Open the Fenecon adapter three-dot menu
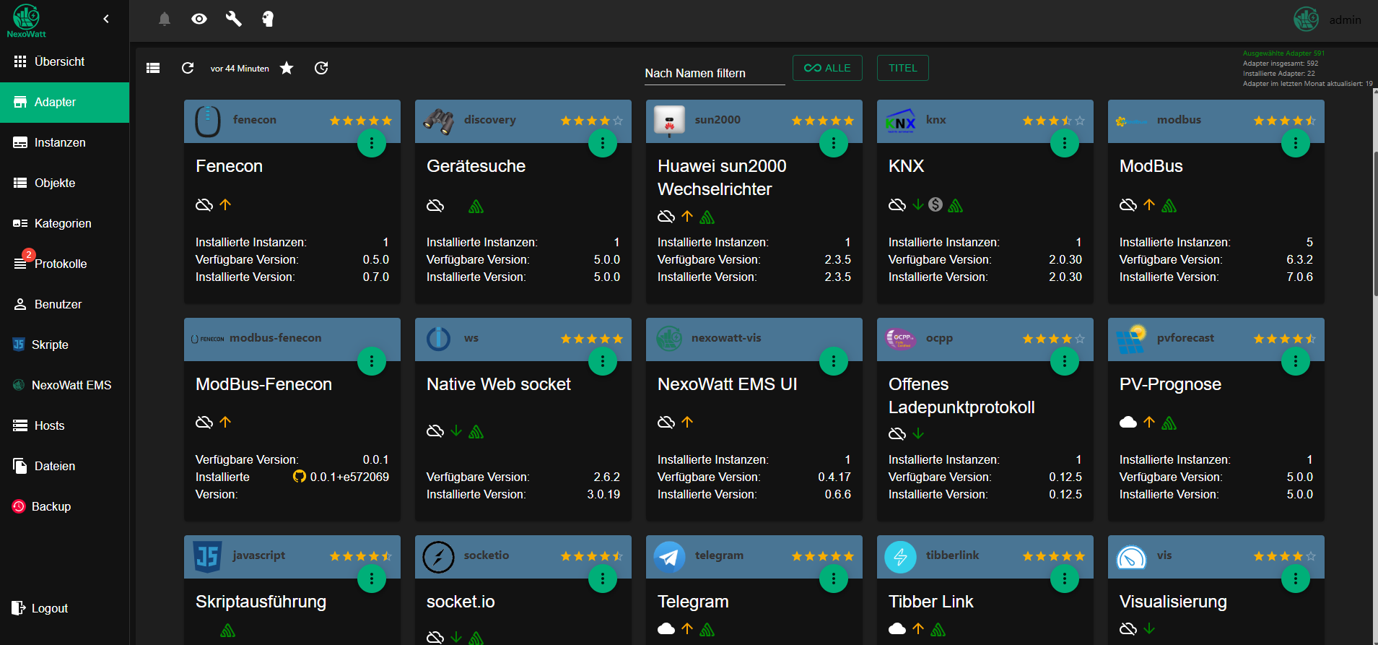Viewport: 1378px width, 645px height. coord(372,143)
